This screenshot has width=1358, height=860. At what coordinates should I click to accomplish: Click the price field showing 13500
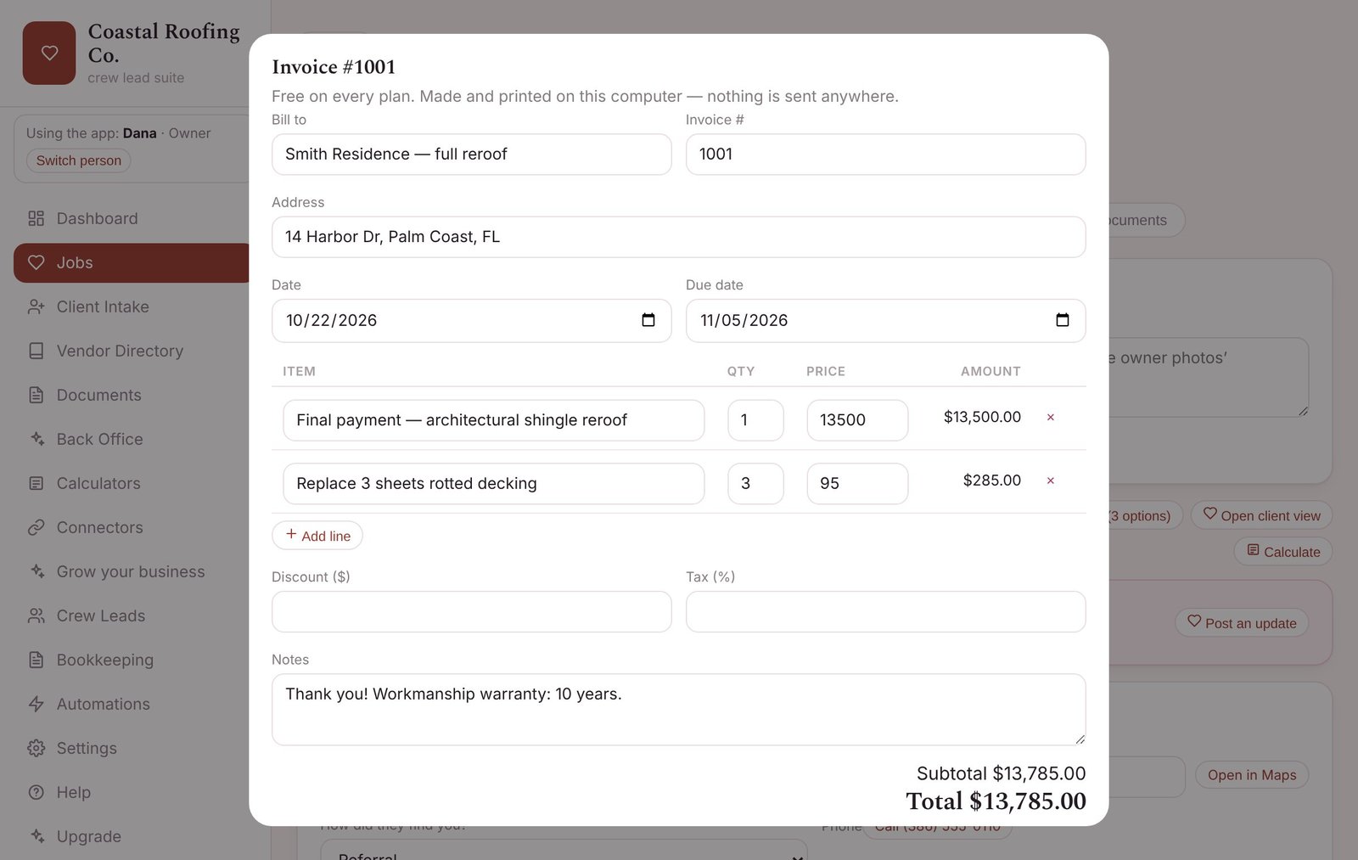(857, 420)
